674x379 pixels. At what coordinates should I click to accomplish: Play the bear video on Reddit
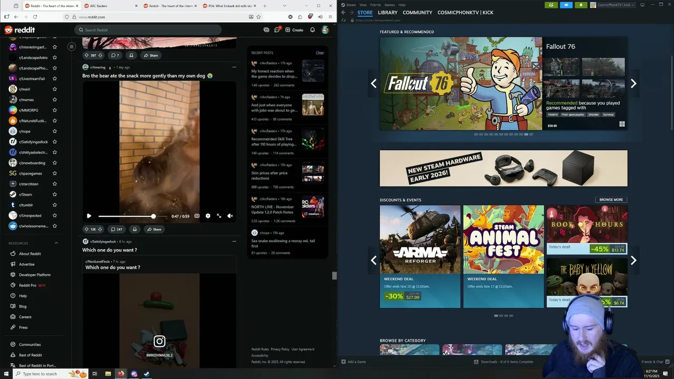click(89, 216)
